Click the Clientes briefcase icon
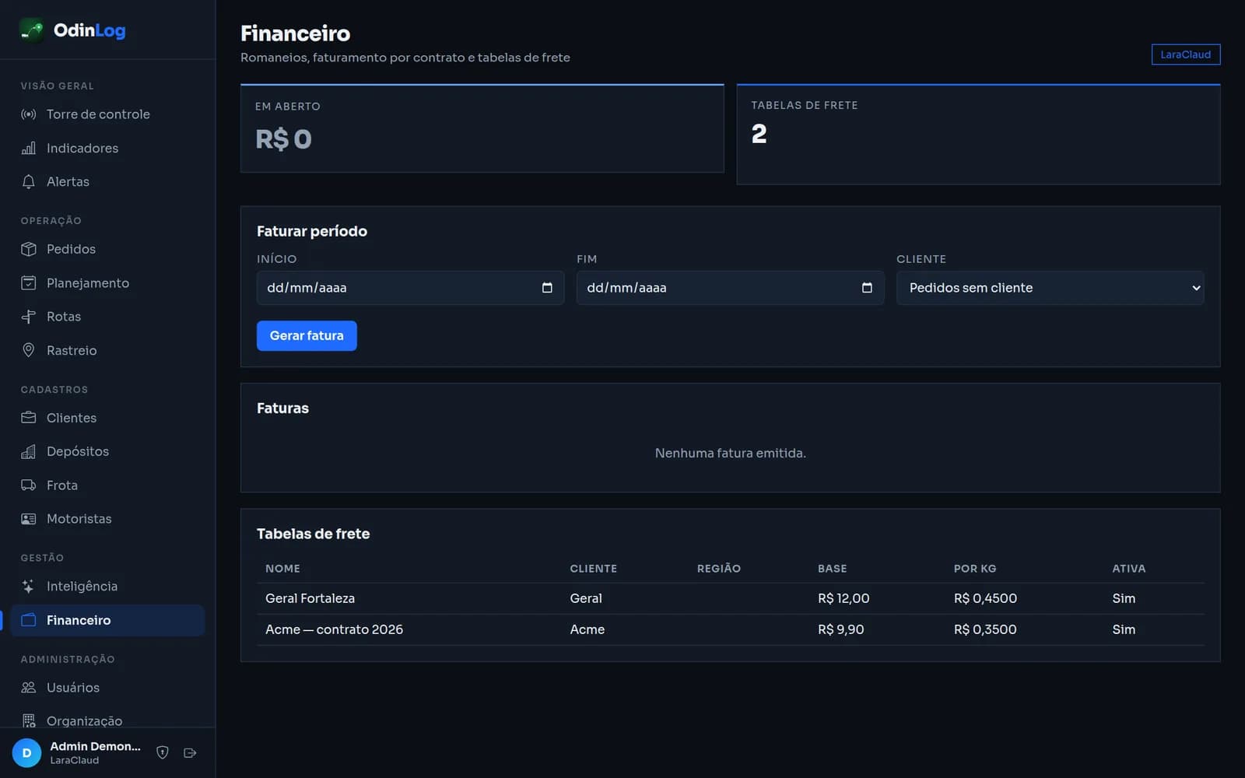1245x778 pixels. pos(29,418)
